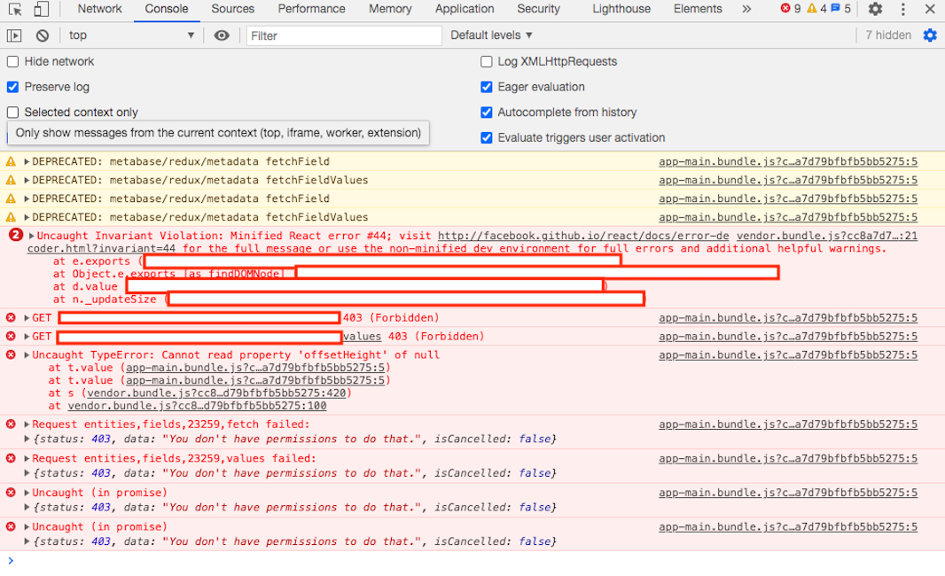Expand the first DEPRECATED fetchFieldValues warning
Screen dimensions: 945x576
coord(27,180)
